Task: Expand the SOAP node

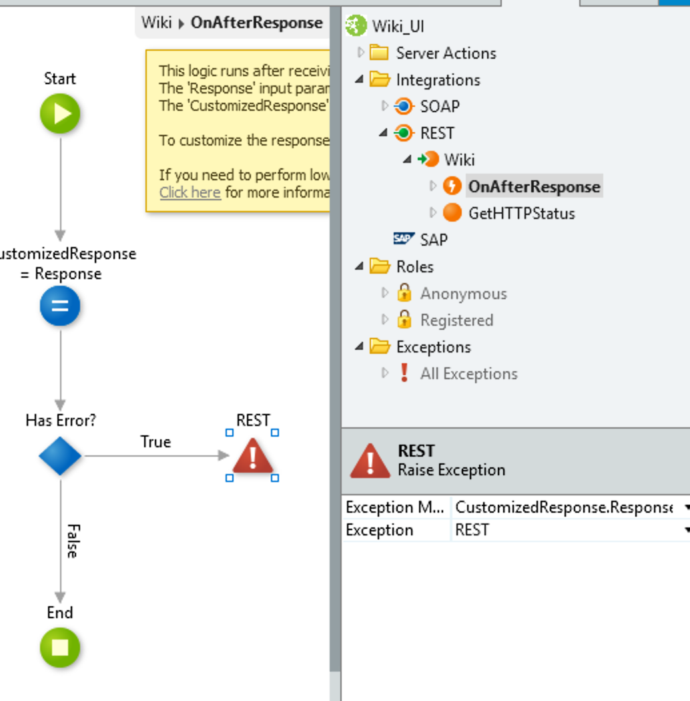Action: click(384, 106)
